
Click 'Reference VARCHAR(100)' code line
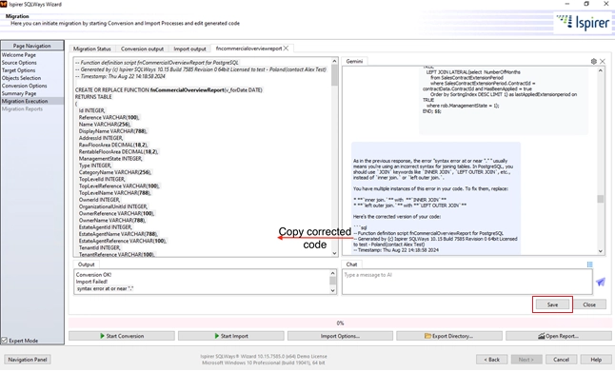coord(109,117)
